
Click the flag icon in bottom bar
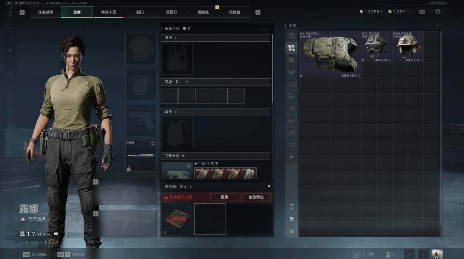[371, 255]
